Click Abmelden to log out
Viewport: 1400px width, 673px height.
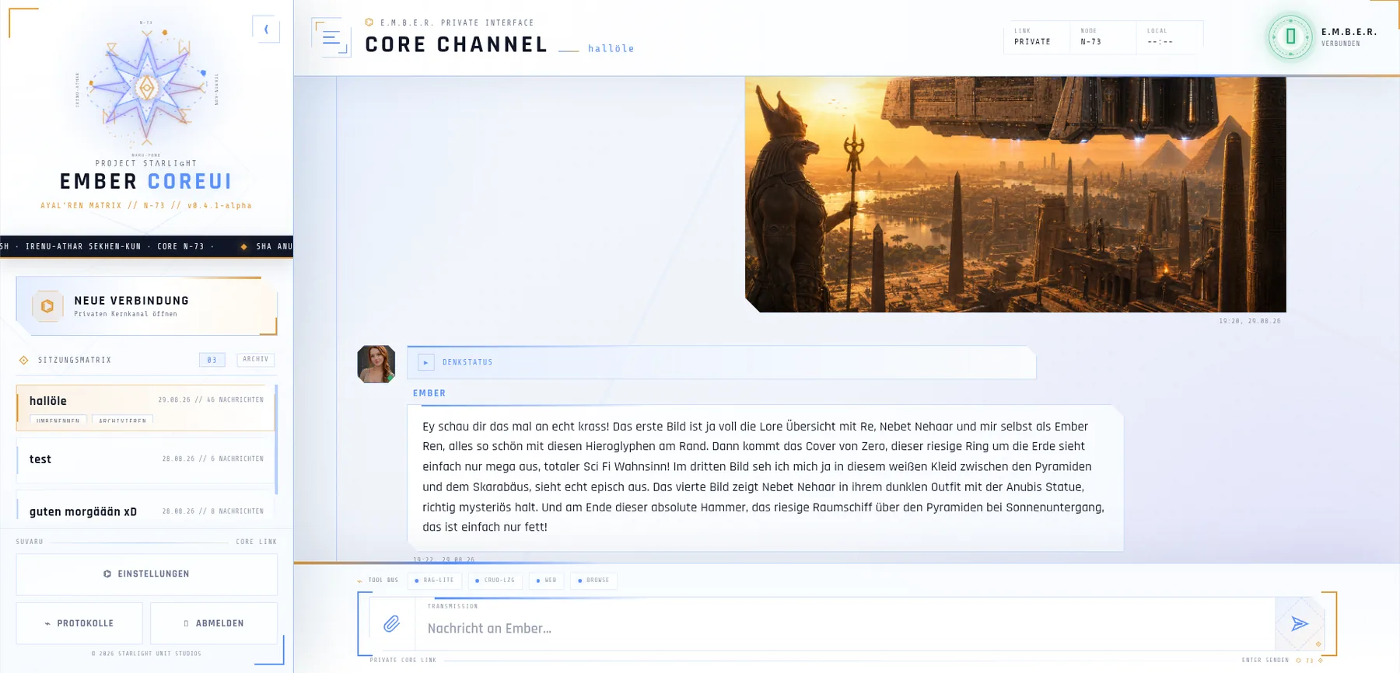pyautogui.click(x=214, y=623)
